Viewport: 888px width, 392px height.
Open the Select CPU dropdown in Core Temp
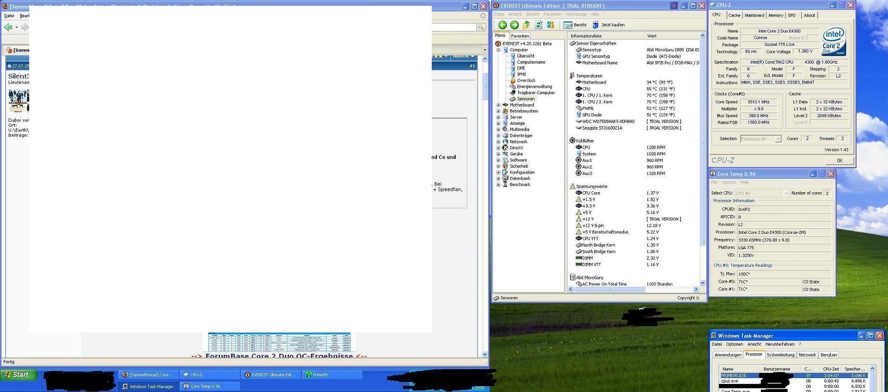pos(787,193)
